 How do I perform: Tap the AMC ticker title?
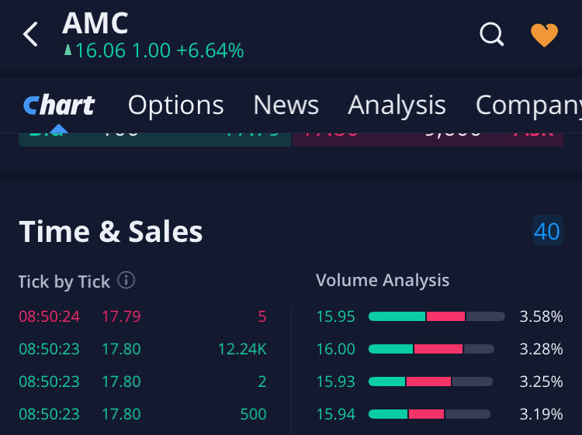95,23
